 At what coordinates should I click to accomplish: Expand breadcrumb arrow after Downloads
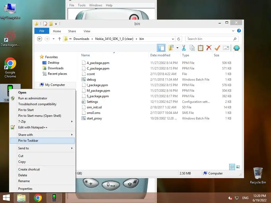92,39
